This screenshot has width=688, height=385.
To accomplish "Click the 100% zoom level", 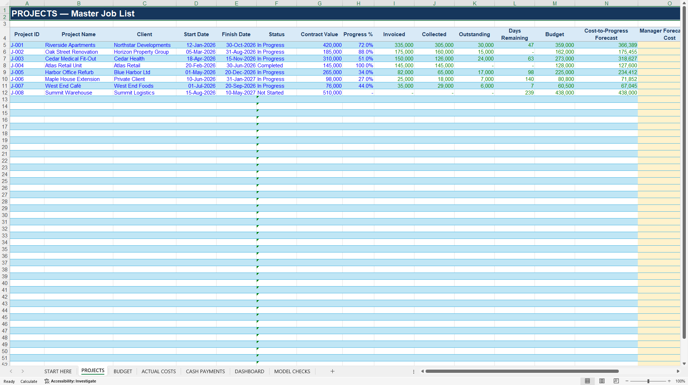I will [x=680, y=381].
